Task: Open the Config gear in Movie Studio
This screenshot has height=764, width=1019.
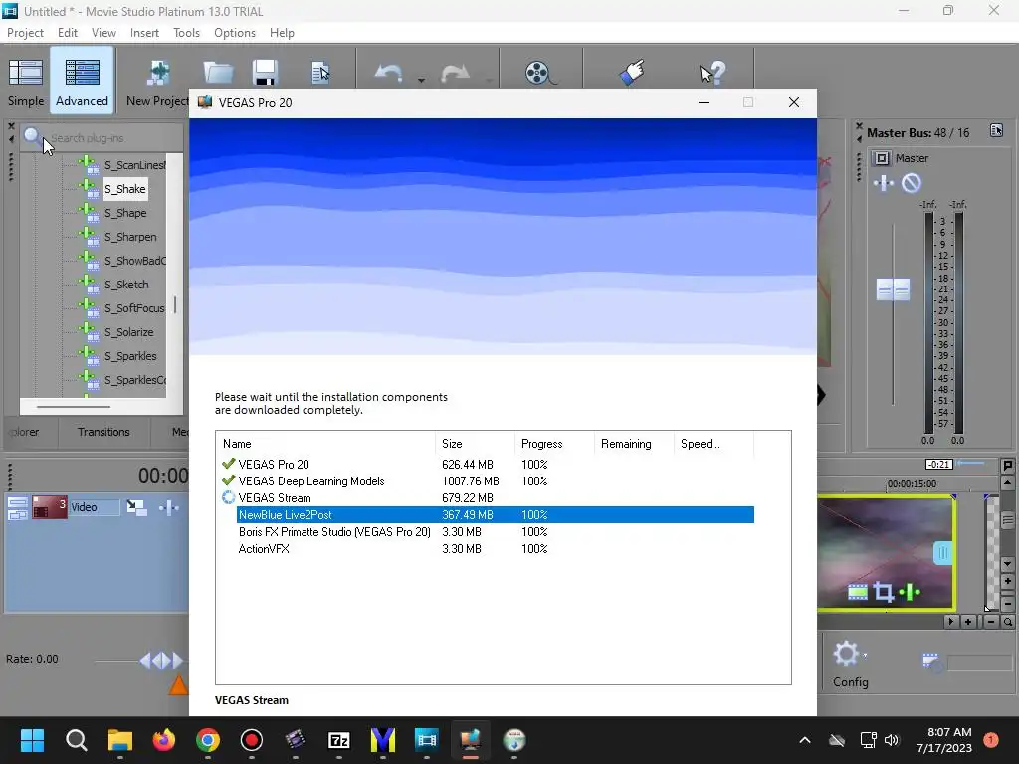Action: coord(846,654)
